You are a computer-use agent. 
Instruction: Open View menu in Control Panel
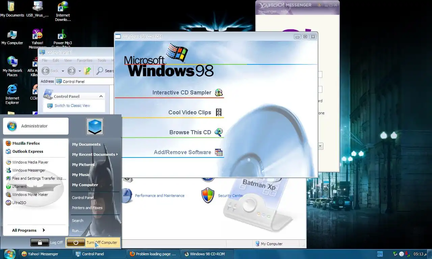(68, 60)
